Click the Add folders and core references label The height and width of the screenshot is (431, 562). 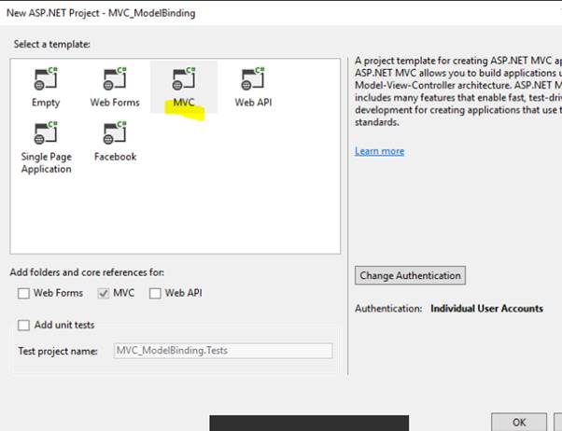pyautogui.click(x=87, y=272)
